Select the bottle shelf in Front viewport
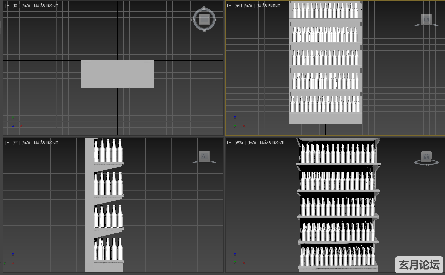This screenshot has width=445, height=275. coord(325,62)
